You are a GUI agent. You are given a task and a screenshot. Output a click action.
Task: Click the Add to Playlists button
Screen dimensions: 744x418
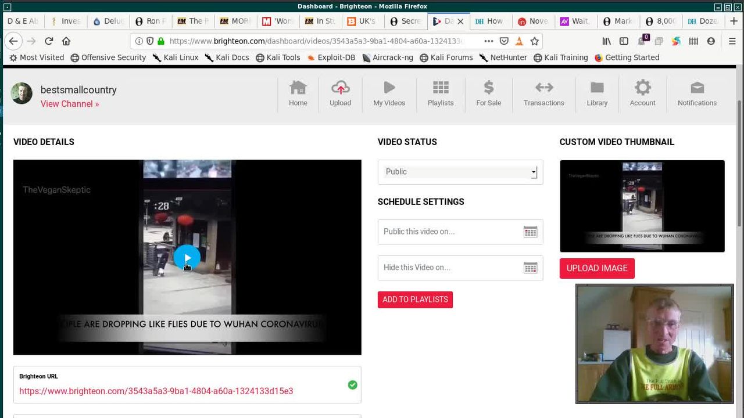click(x=415, y=300)
